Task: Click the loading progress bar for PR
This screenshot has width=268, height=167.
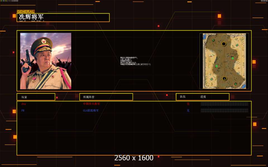Action: click(224, 110)
